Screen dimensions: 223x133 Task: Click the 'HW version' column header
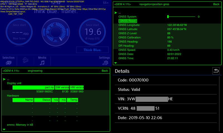pyautogui.click(x=77, y=88)
